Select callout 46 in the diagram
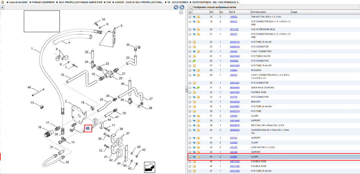 pos(29,87)
